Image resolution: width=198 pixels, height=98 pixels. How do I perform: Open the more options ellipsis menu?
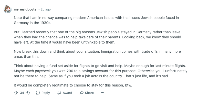click(102, 93)
